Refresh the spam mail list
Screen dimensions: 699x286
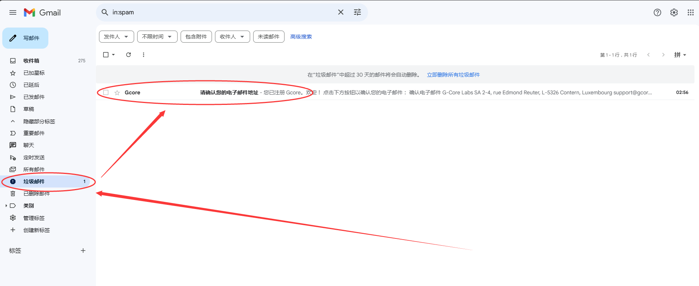point(128,55)
